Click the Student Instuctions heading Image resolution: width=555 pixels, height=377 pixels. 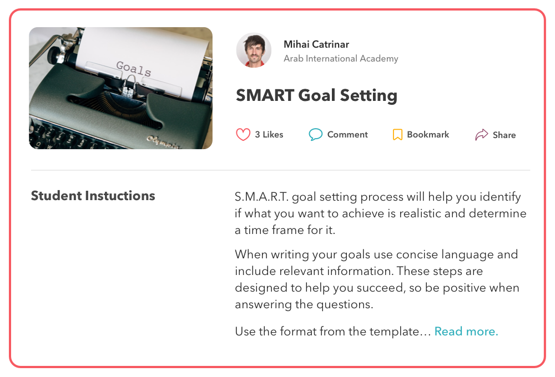(93, 196)
